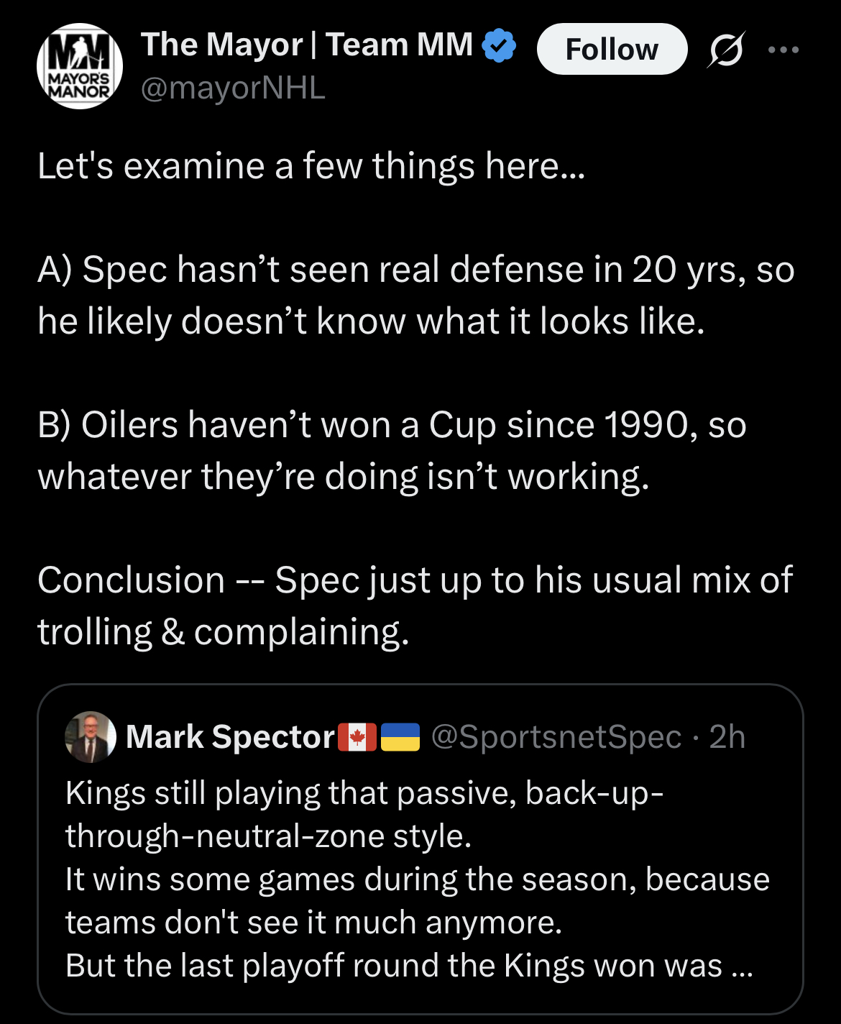
Task: Click the Mark Spector name in quote
Action: [x=231, y=737]
